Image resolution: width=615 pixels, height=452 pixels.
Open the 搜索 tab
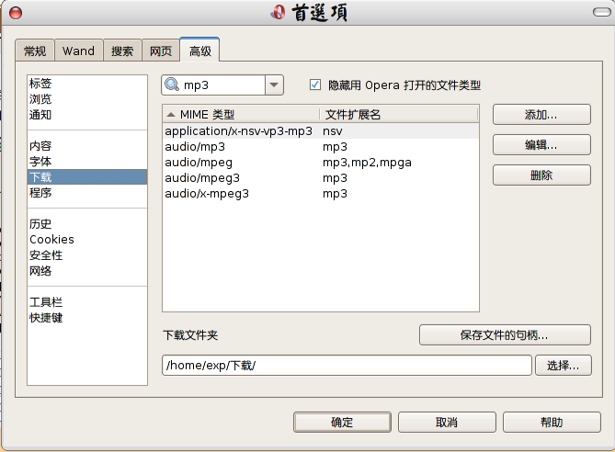tap(122, 51)
